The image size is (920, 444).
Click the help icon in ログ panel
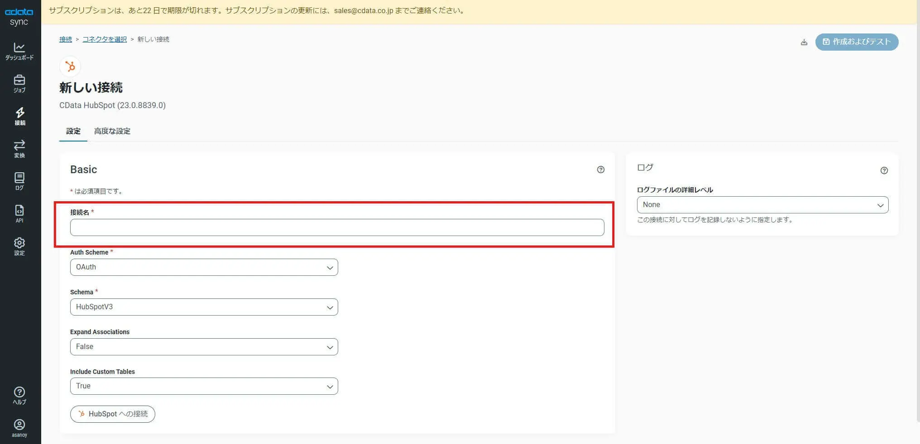point(884,170)
